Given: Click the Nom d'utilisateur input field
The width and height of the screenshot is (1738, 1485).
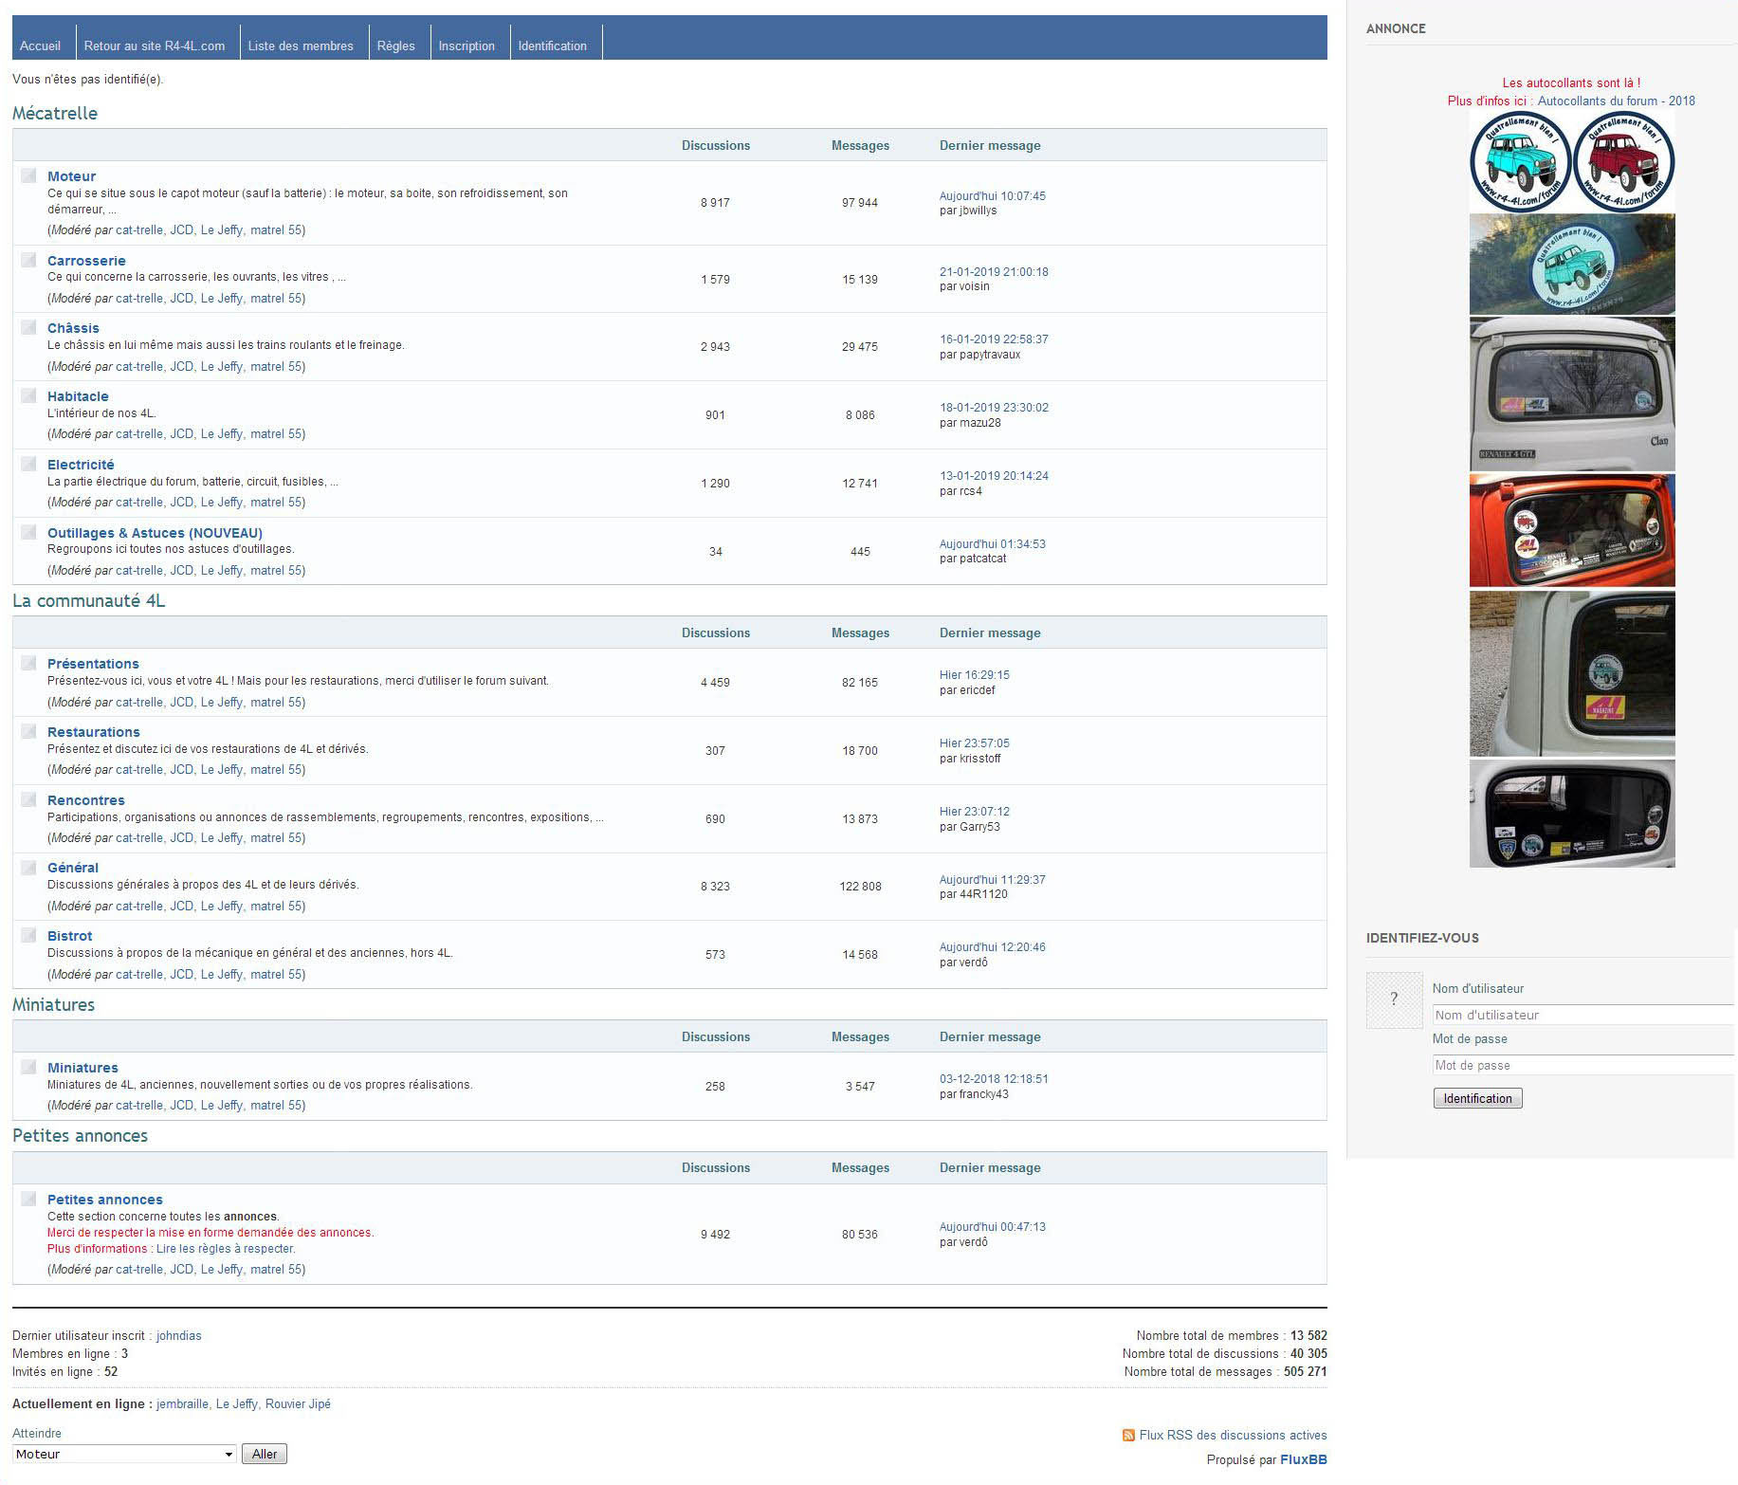Looking at the screenshot, I should [1583, 1015].
